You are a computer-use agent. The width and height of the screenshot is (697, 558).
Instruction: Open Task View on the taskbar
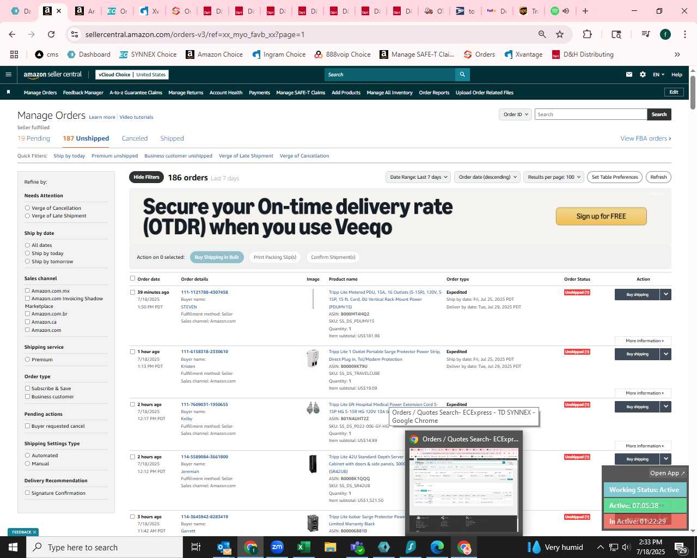[196, 547]
